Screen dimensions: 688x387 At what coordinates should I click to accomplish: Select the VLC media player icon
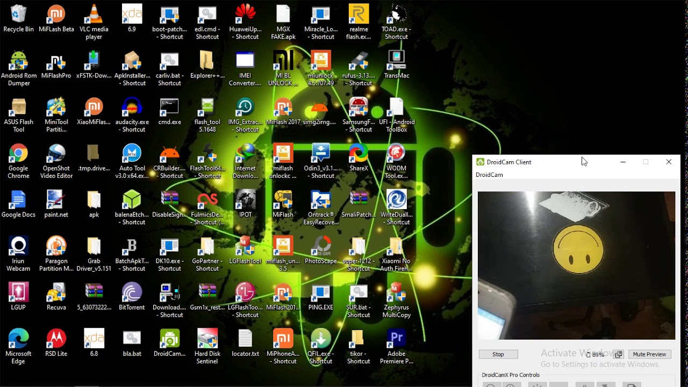(x=94, y=22)
